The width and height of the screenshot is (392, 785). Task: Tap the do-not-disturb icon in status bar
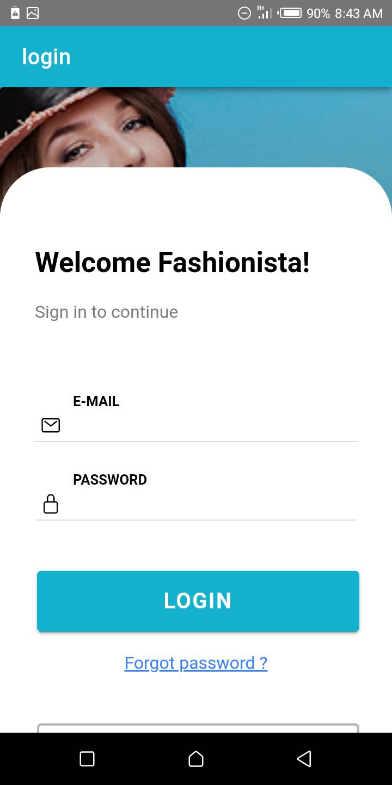244,13
